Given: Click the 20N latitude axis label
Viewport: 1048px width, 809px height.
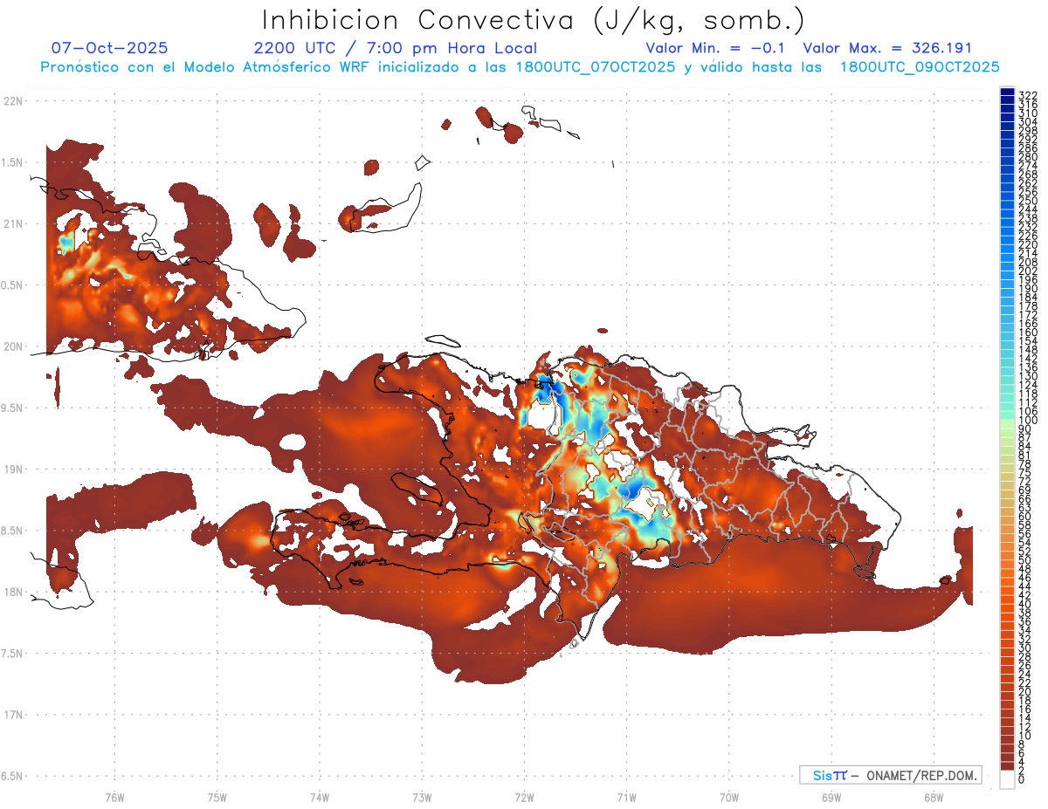Looking at the screenshot, I should click(x=14, y=346).
